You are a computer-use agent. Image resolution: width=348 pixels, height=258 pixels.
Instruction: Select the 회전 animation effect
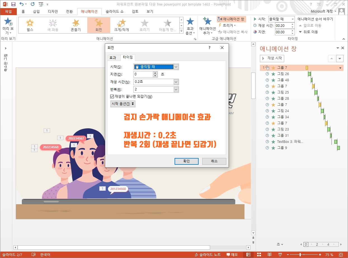tap(98, 25)
